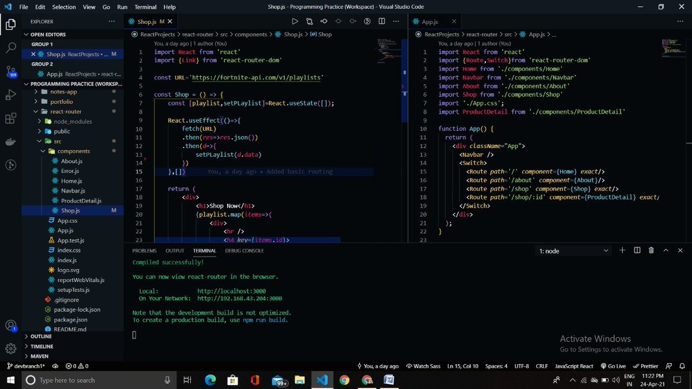Expand the node_modules folder

pyautogui.click(x=73, y=122)
